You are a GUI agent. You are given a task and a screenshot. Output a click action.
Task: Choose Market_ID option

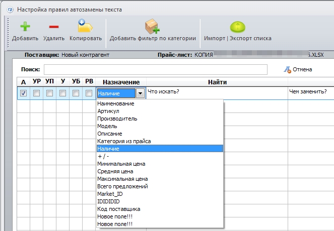pos(160,194)
